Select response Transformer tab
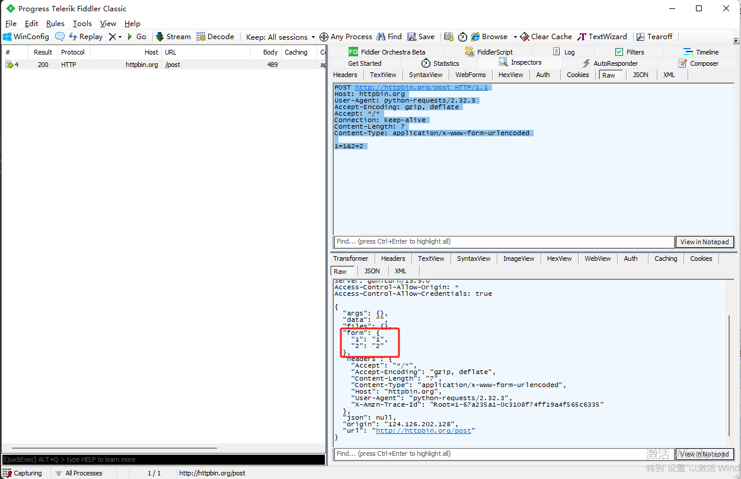This screenshot has height=479, width=741. pyautogui.click(x=350, y=258)
